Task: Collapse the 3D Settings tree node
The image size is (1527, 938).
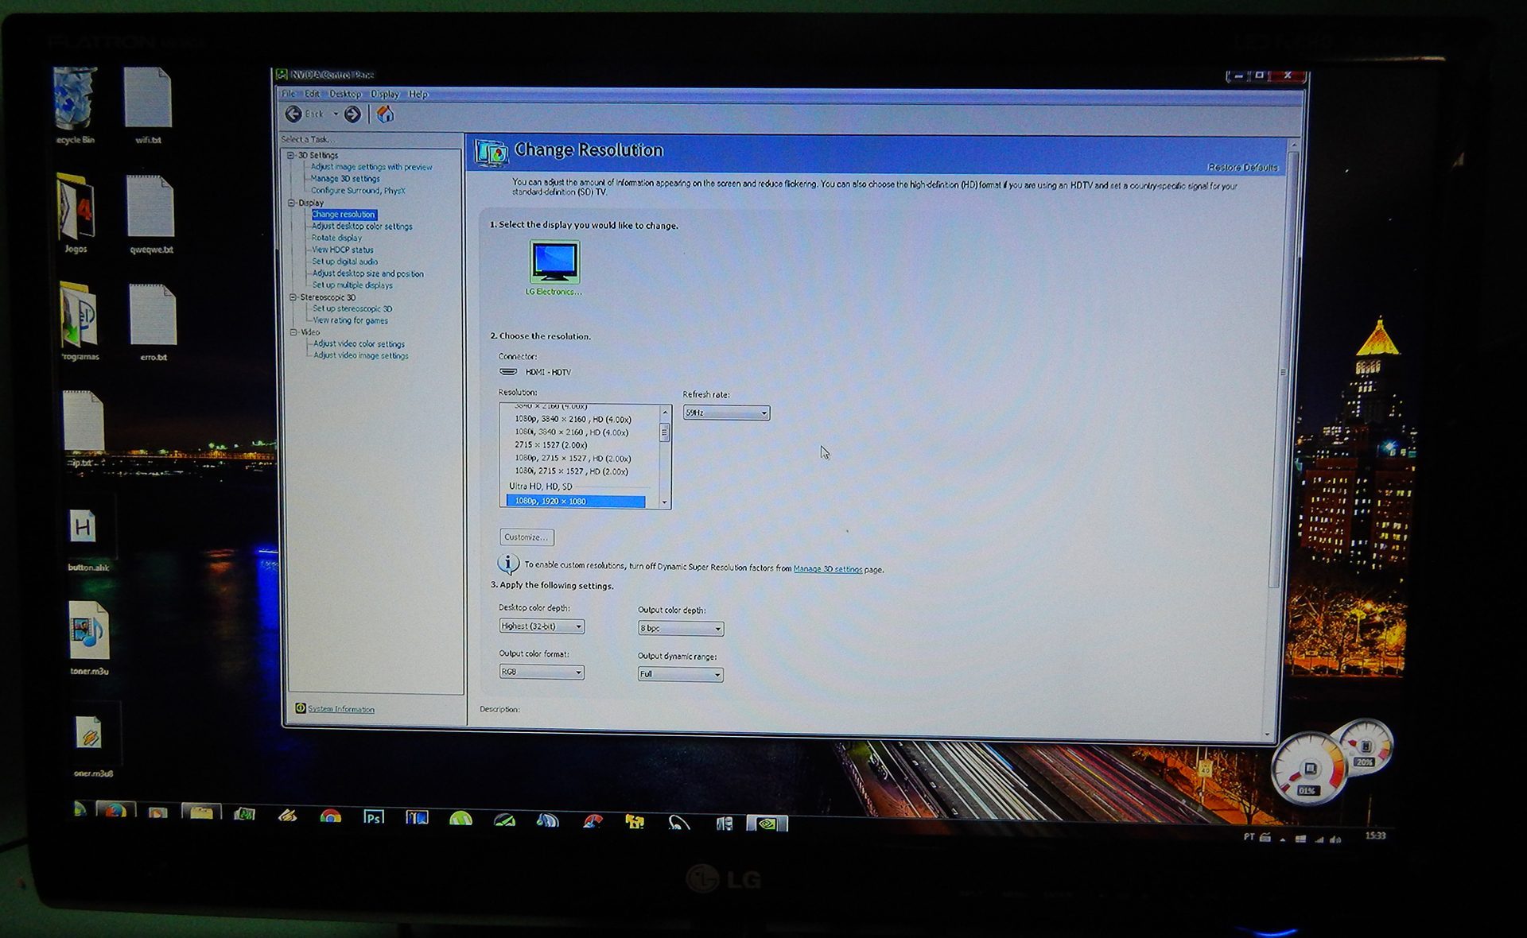Action: (290, 155)
